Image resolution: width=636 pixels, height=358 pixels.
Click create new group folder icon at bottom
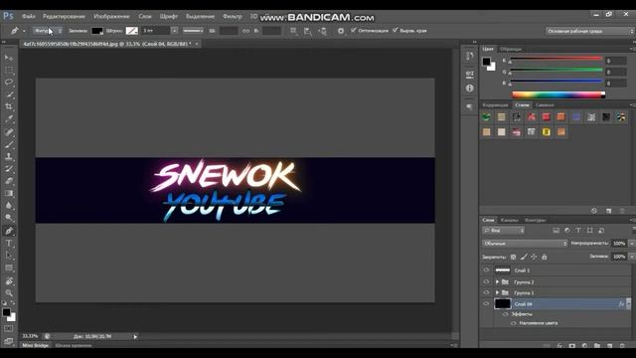click(x=597, y=346)
